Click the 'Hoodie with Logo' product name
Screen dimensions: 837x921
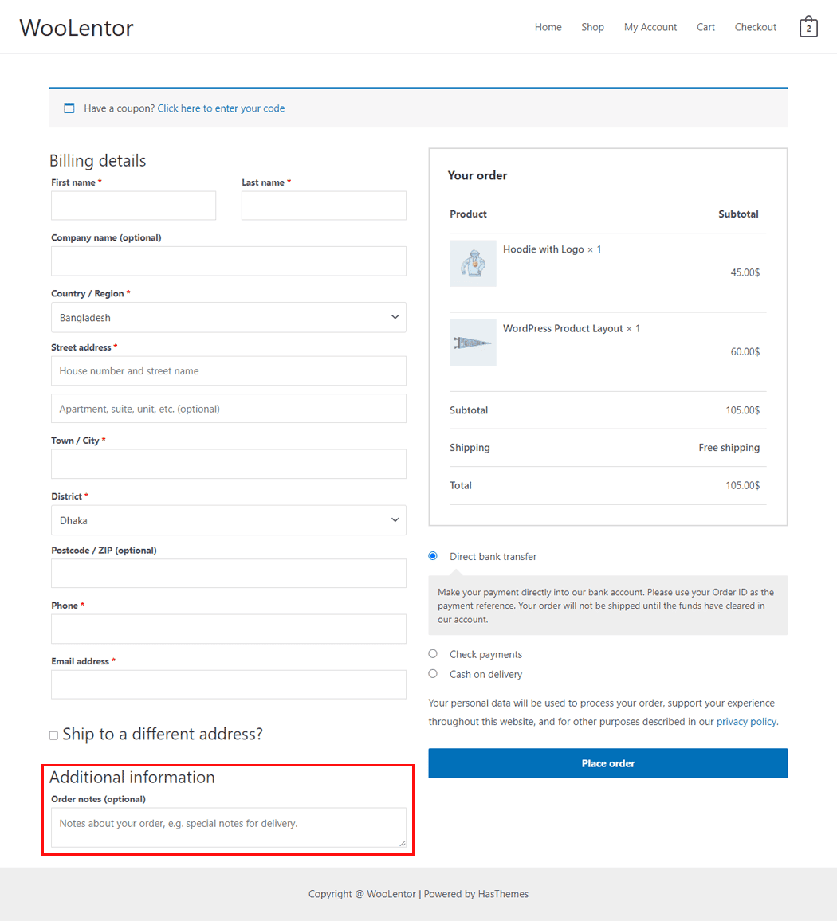pos(543,249)
